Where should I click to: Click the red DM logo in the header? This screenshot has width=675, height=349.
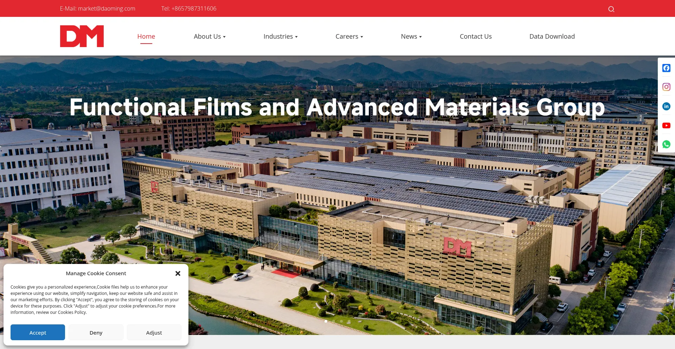coord(82,36)
